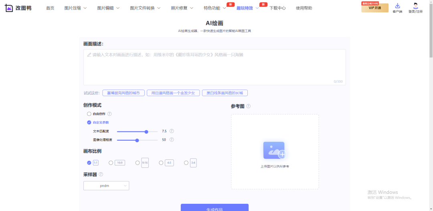Choose the 9:16 canvas ratio
Screen dimensions: 433x211
coord(138,163)
